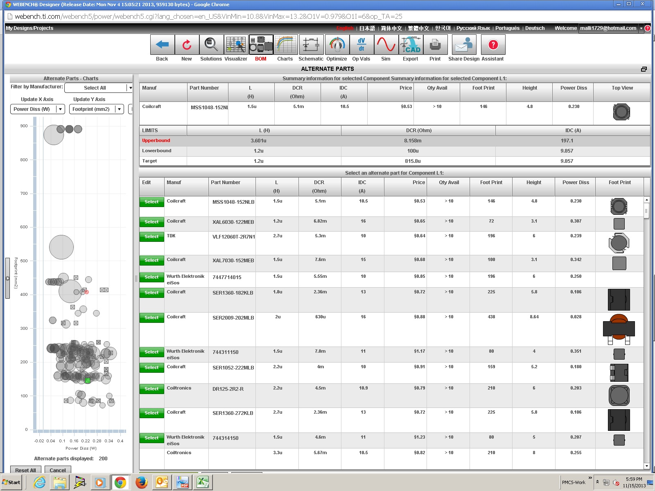Open the file explorer folder taskbar icon
This screenshot has height=491, width=655.
click(x=60, y=482)
